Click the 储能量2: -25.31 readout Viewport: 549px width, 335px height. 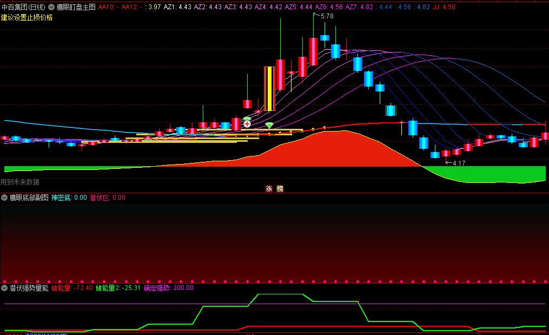pos(118,288)
